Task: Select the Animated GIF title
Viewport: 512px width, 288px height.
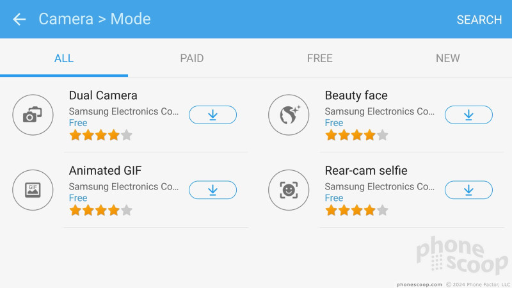Action: pos(105,170)
